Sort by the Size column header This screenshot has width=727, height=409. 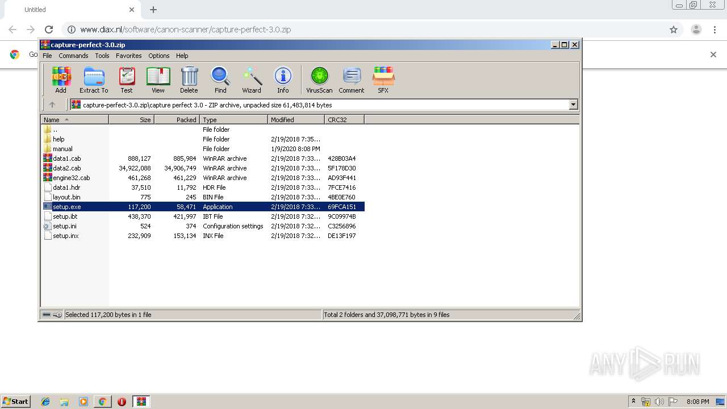pos(131,120)
